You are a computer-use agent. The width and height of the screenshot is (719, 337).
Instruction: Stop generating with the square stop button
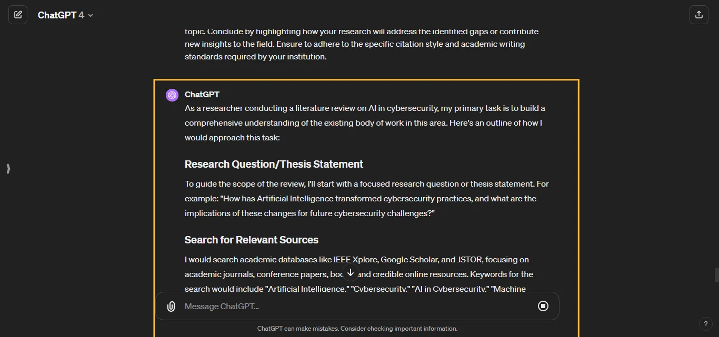(x=543, y=306)
